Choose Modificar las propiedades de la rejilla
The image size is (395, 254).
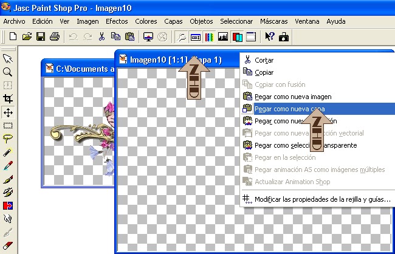[x=318, y=199]
